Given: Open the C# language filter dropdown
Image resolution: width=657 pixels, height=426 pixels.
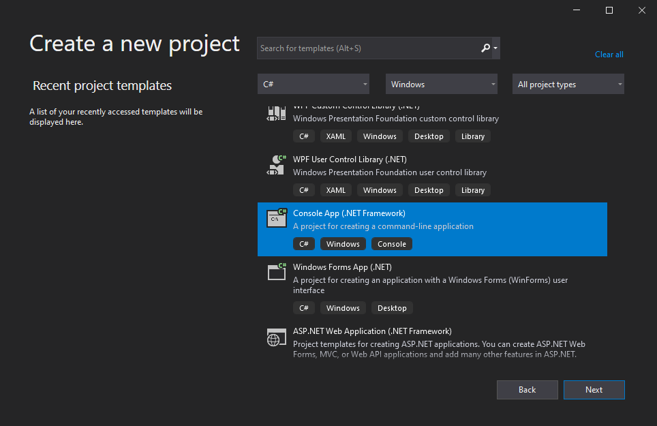Looking at the screenshot, I should (314, 85).
